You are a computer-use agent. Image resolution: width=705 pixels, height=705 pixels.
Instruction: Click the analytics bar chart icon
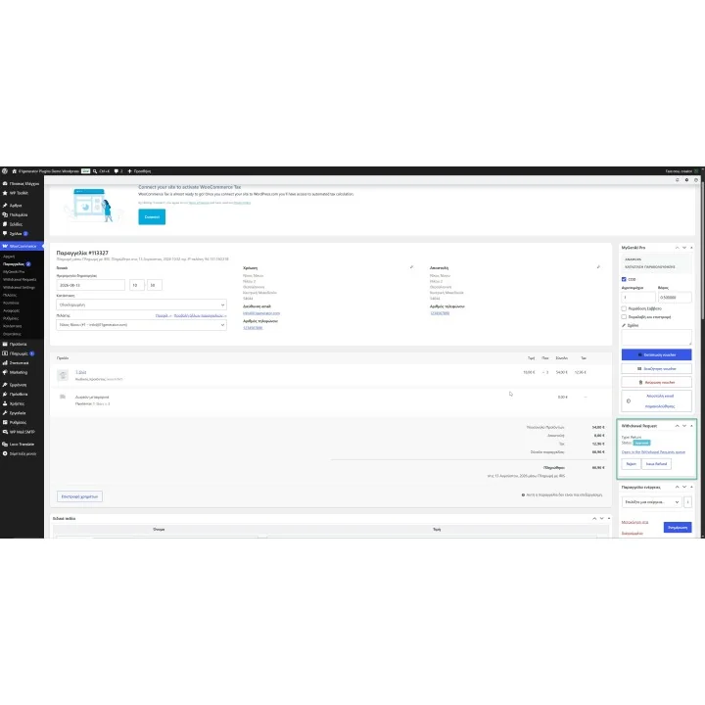click(x=5, y=363)
